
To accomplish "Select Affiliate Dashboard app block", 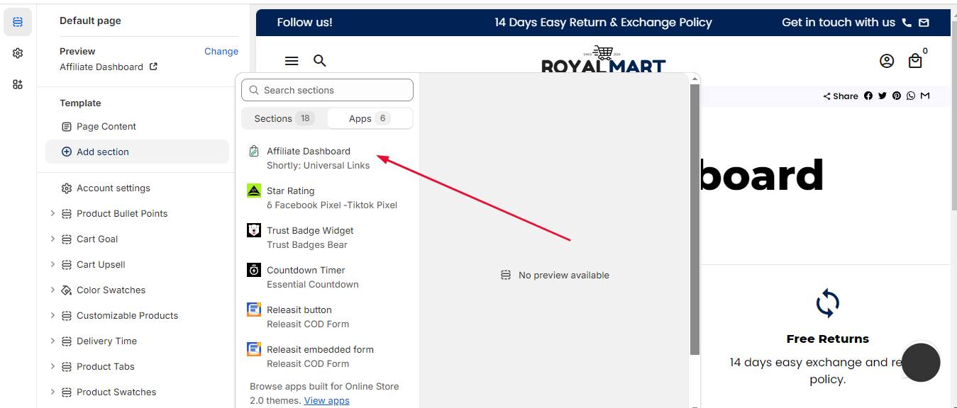I will pos(327,158).
